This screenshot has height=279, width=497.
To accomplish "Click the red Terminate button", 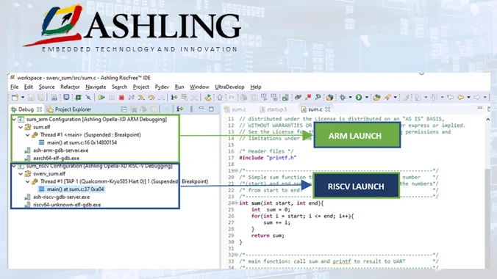I will coord(121,98).
